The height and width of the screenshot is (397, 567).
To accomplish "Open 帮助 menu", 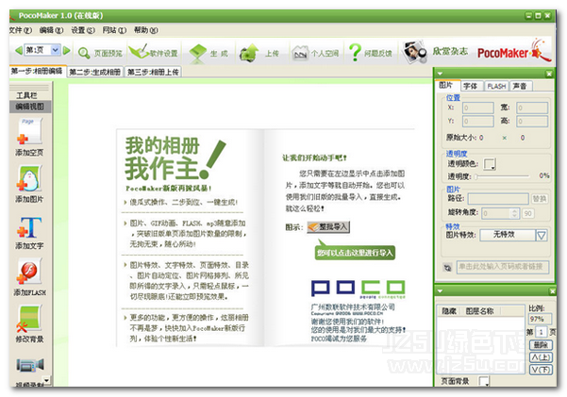I will click(145, 30).
